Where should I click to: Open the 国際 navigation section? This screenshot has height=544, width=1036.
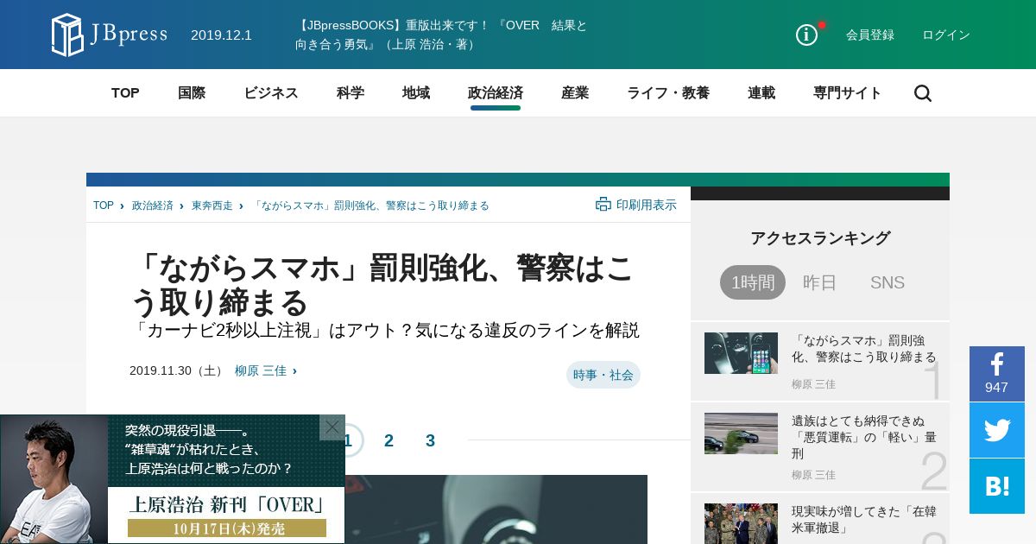(x=192, y=93)
